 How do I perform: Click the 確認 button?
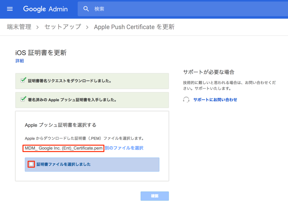155,196
